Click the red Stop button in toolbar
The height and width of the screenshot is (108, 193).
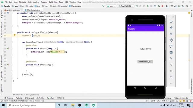[162, 6]
